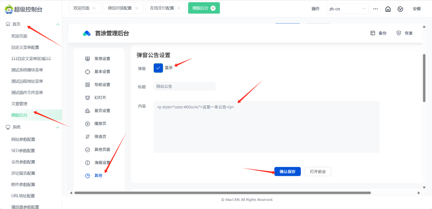The height and width of the screenshot is (209, 432).
Task: Click the 幻灯片 slideshow icon
Action: point(88,98)
